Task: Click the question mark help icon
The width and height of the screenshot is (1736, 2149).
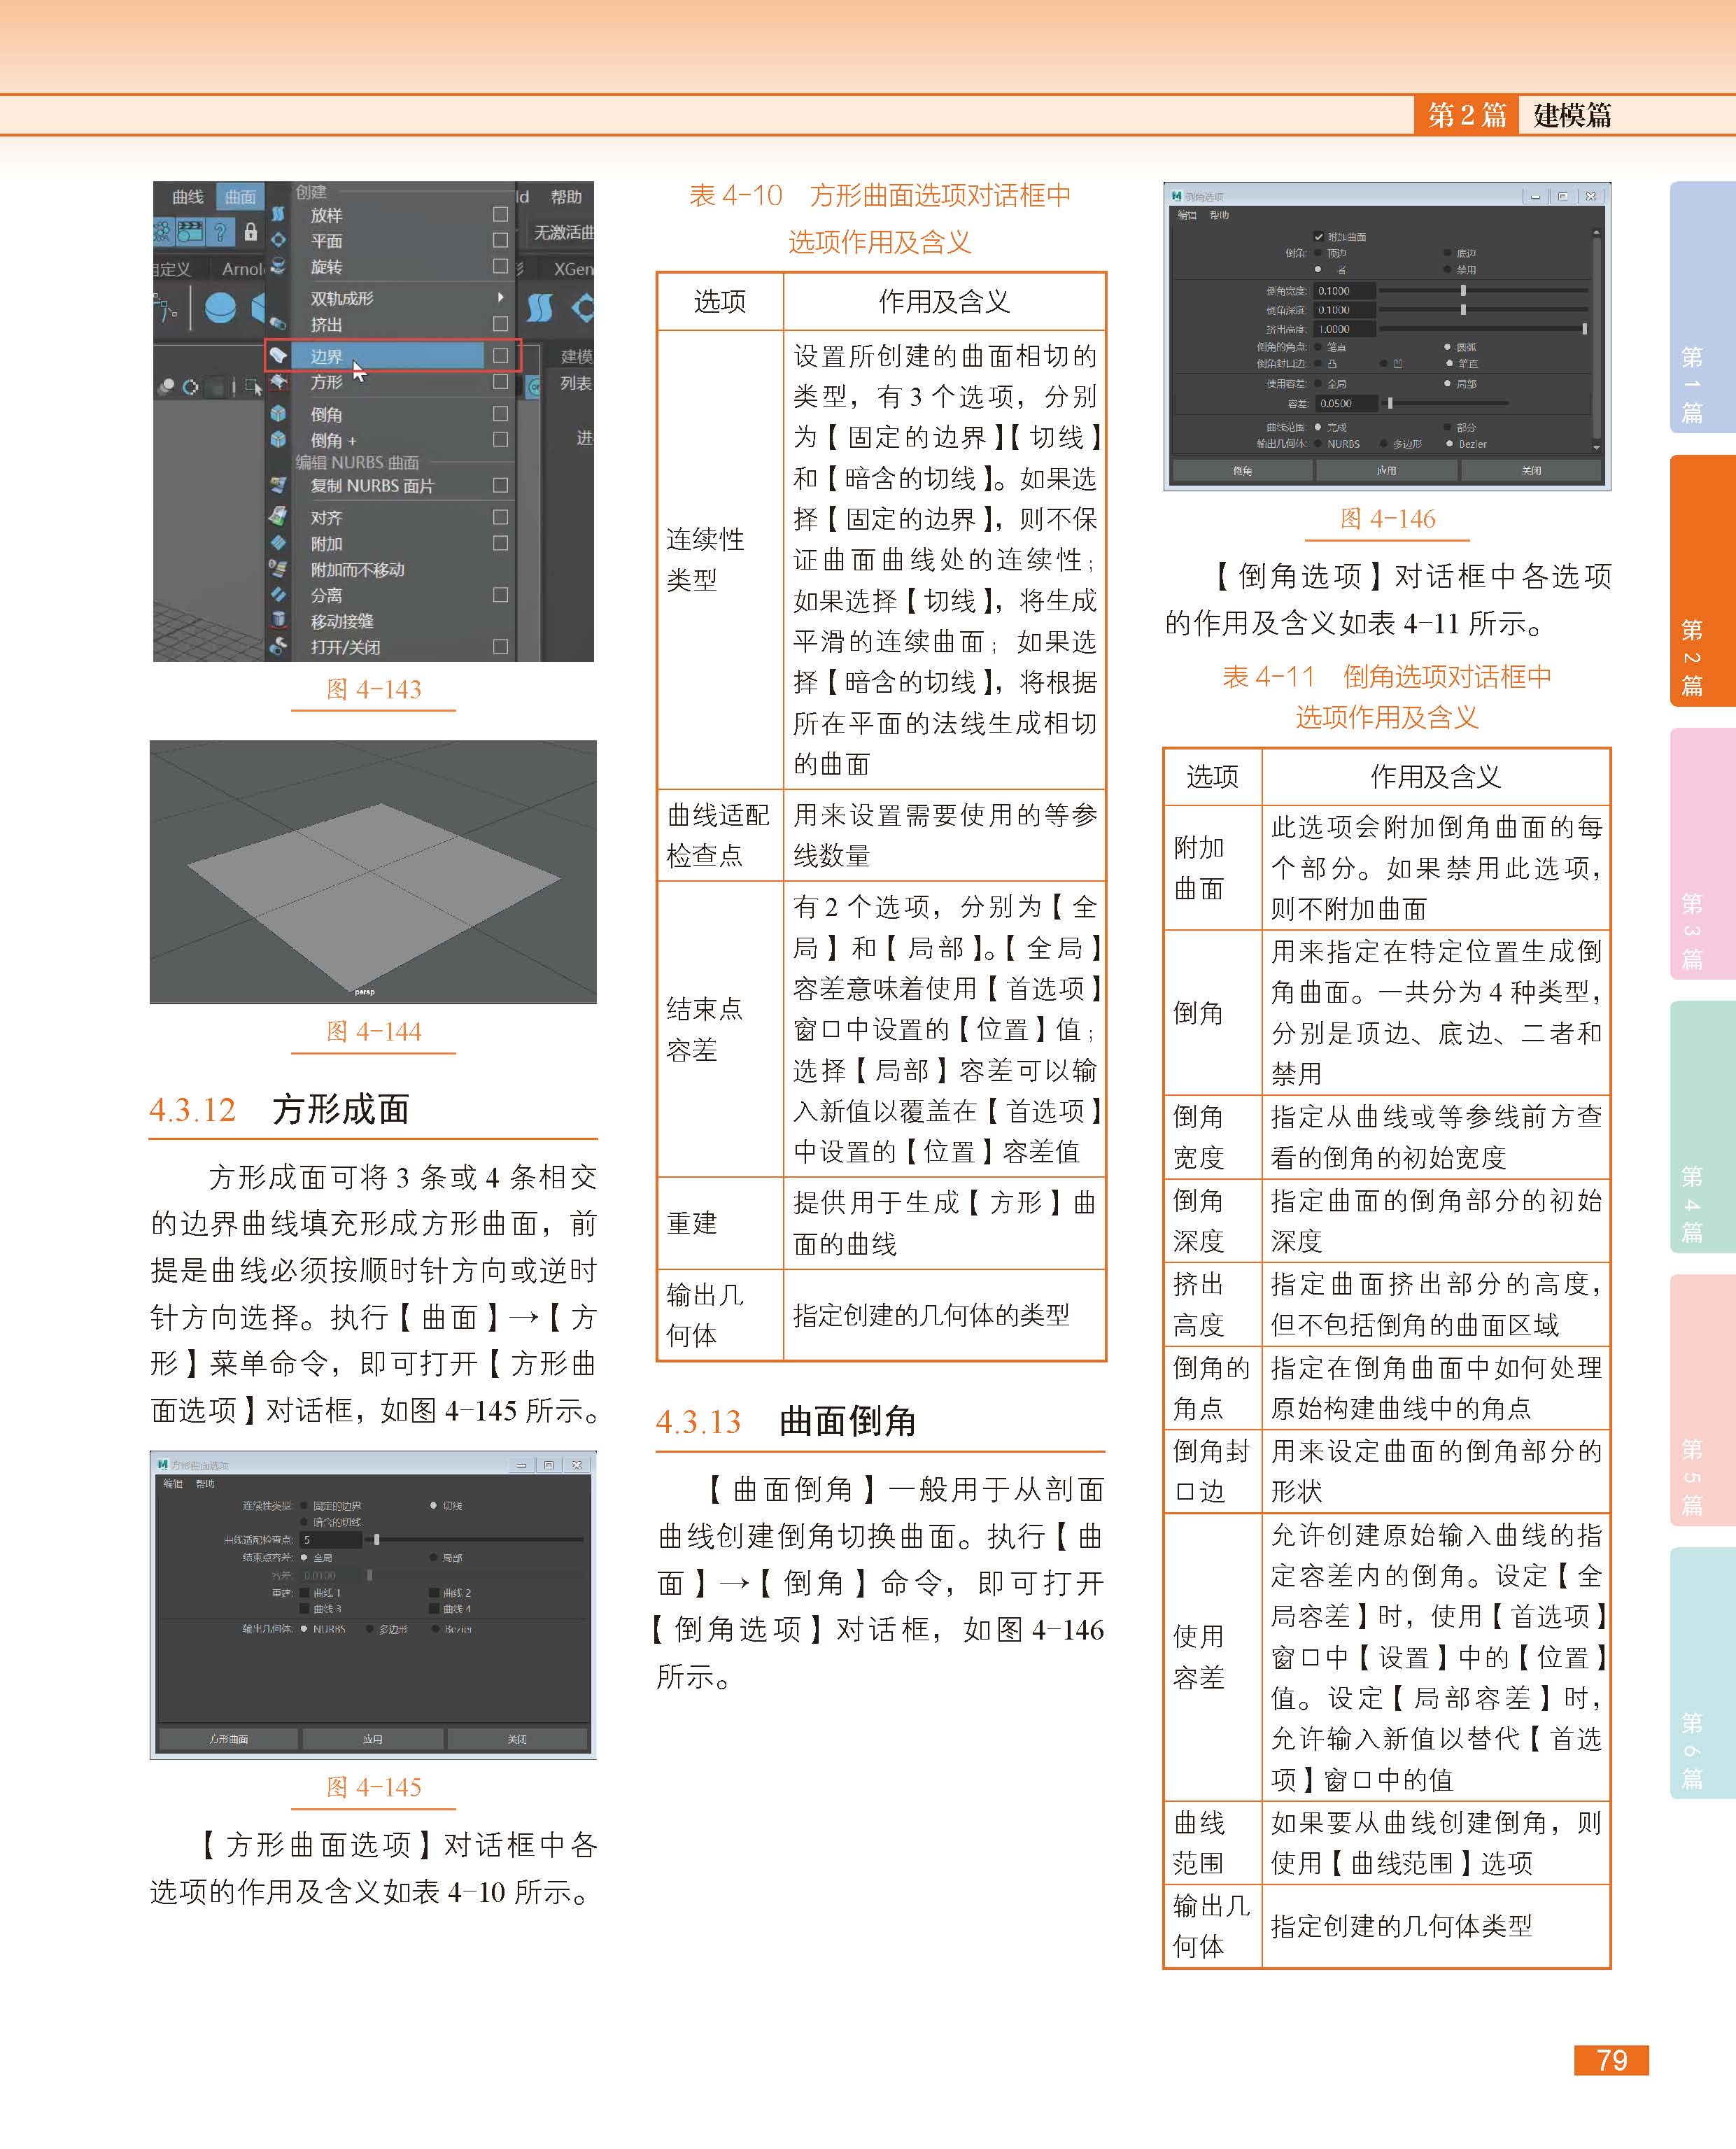Action: (220, 232)
